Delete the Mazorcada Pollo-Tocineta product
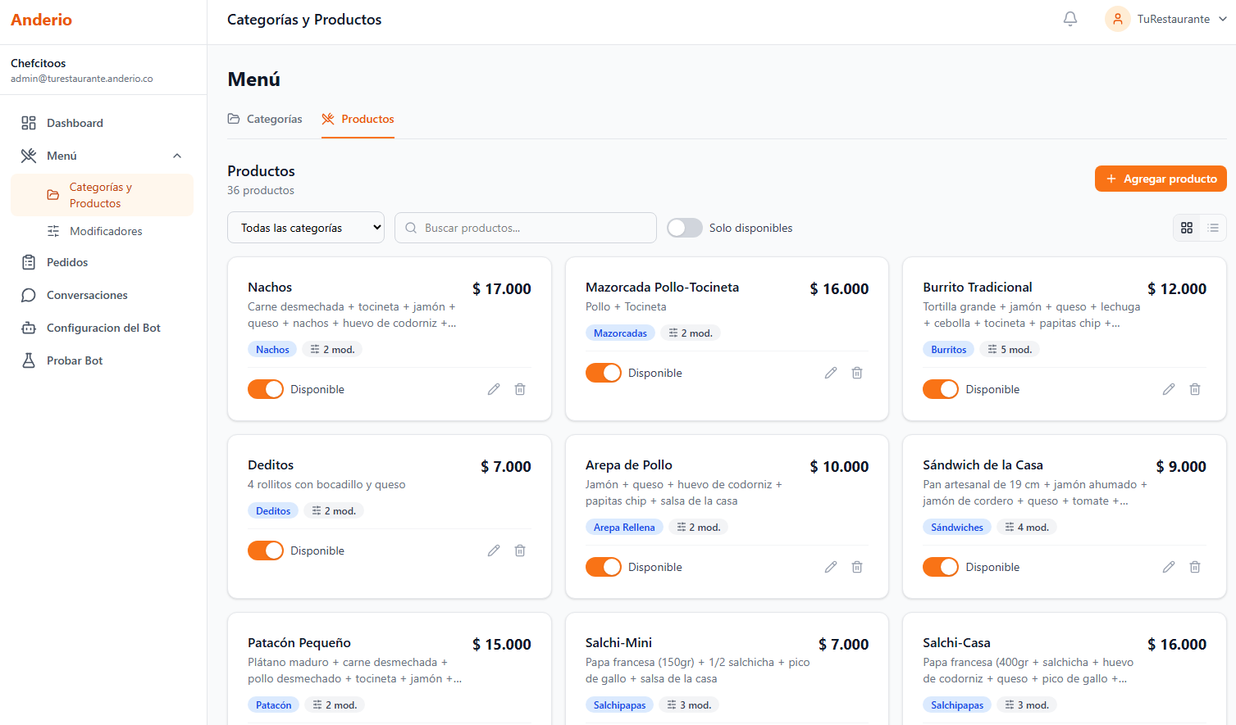 click(x=857, y=373)
